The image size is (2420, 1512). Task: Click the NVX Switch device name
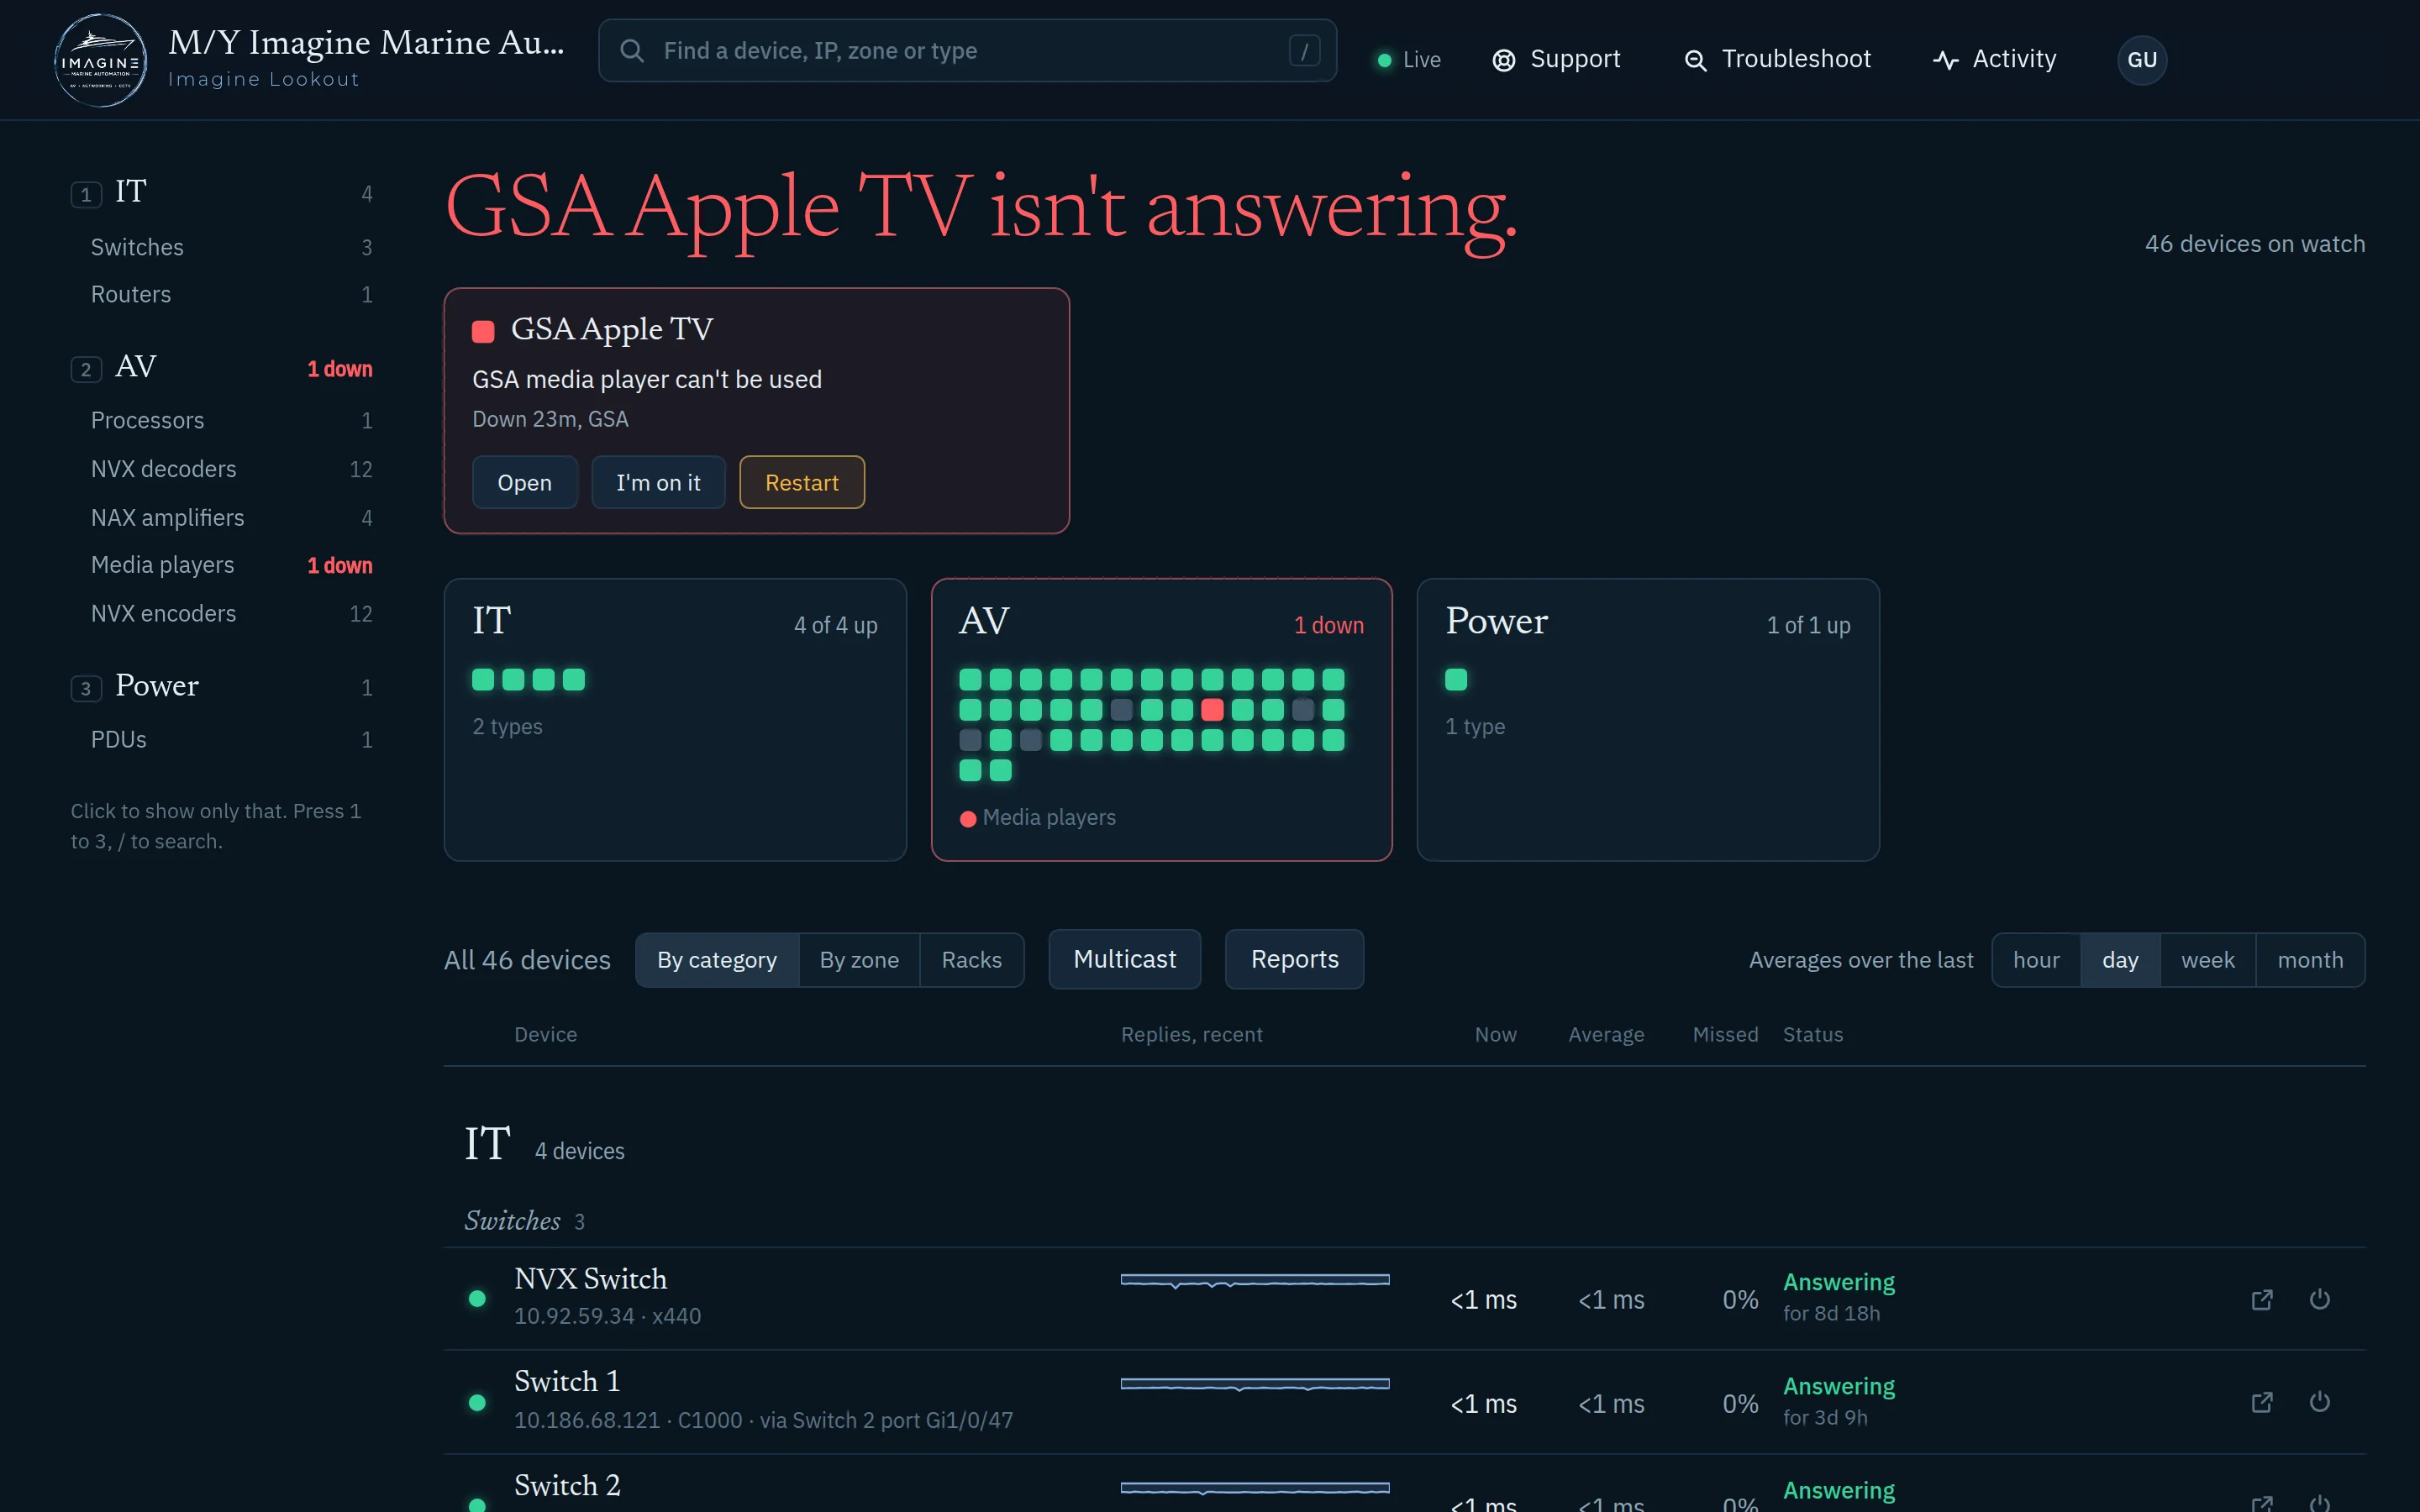tap(590, 1279)
